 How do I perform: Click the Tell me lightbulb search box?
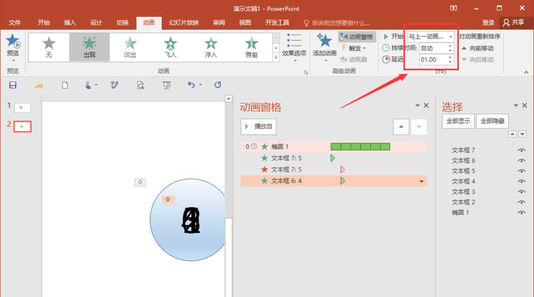point(336,23)
